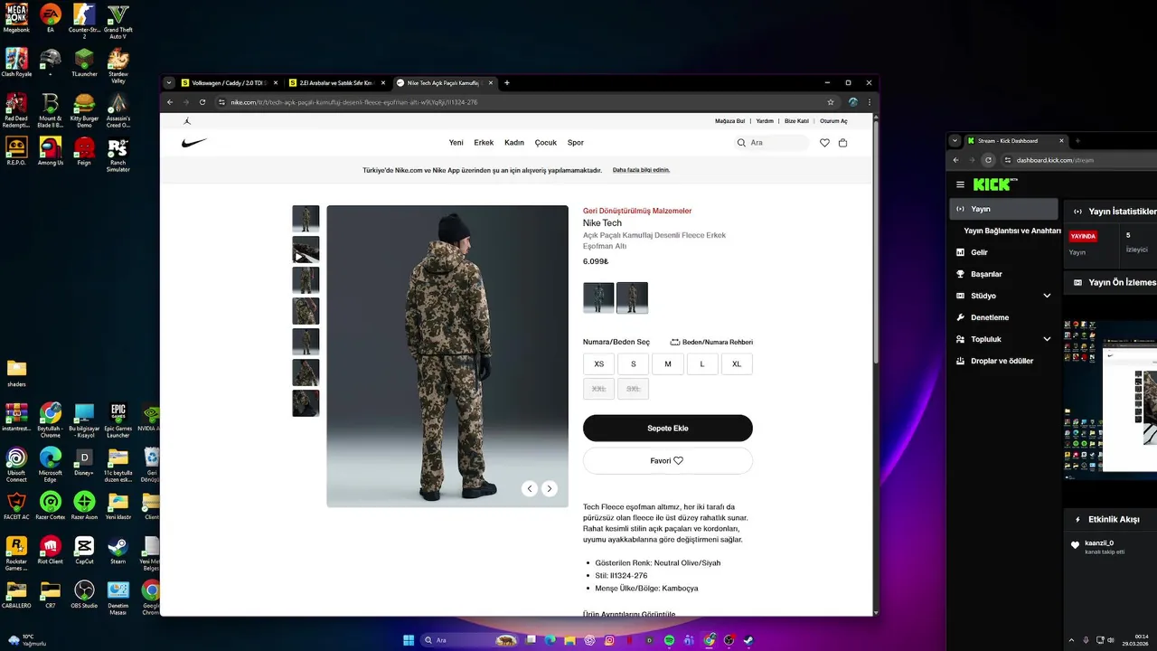Reload the Nike page in Chrome
The width and height of the screenshot is (1157, 651).
point(202,102)
